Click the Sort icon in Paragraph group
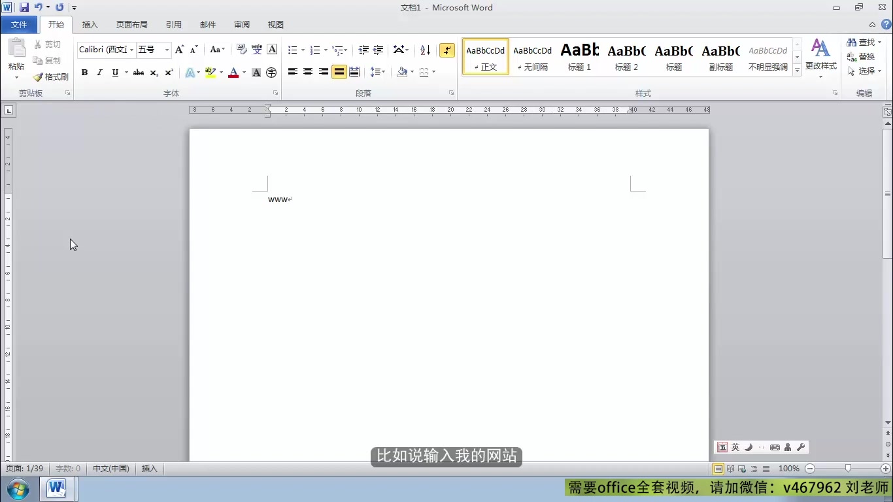The height and width of the screenshot is (502, 893). (x=425, y=50)
